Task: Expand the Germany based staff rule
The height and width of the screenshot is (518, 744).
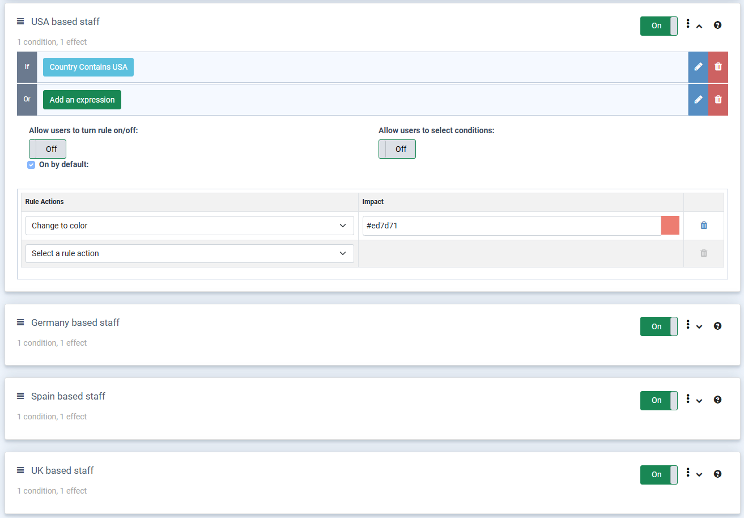Action: tap(699, 326)
